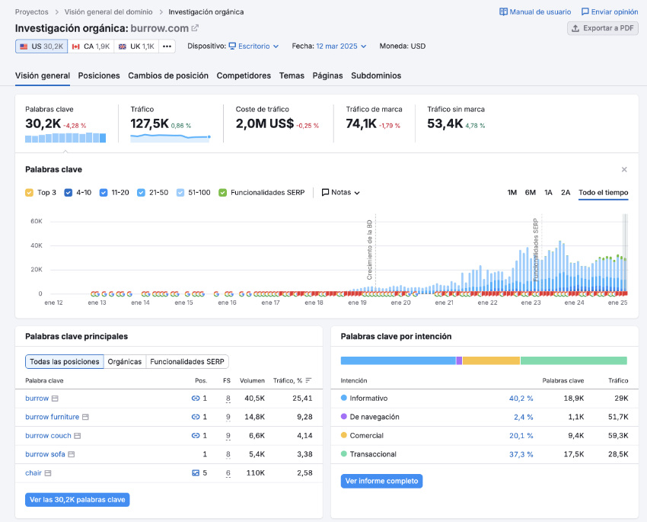Click SERP icon beside burrow furniture

coord(85,417)
